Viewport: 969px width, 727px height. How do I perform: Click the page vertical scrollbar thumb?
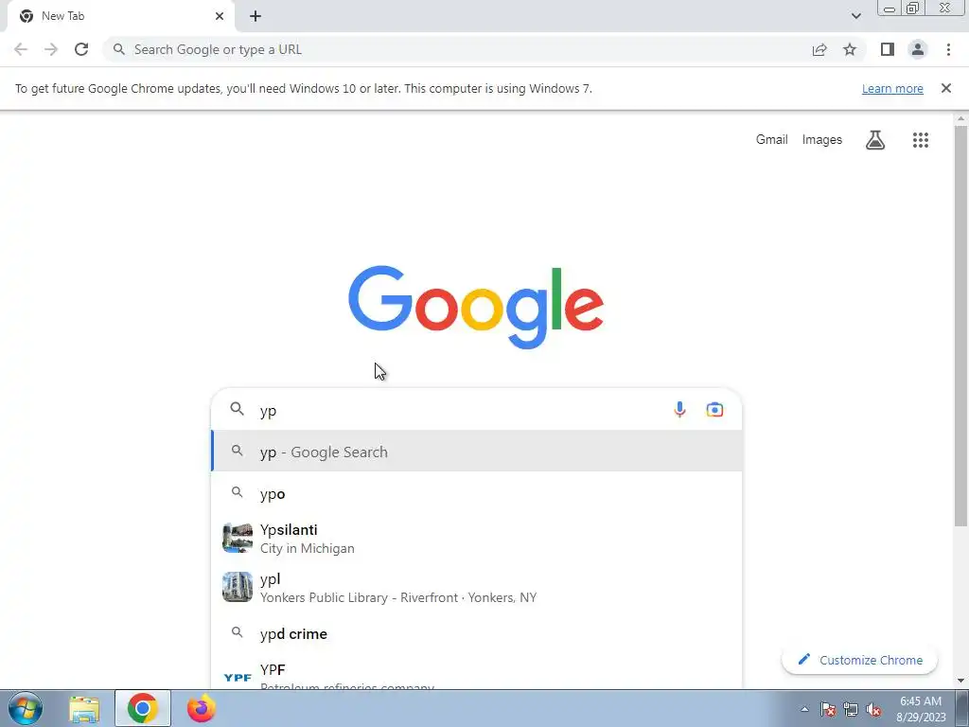tap(960, 326)
